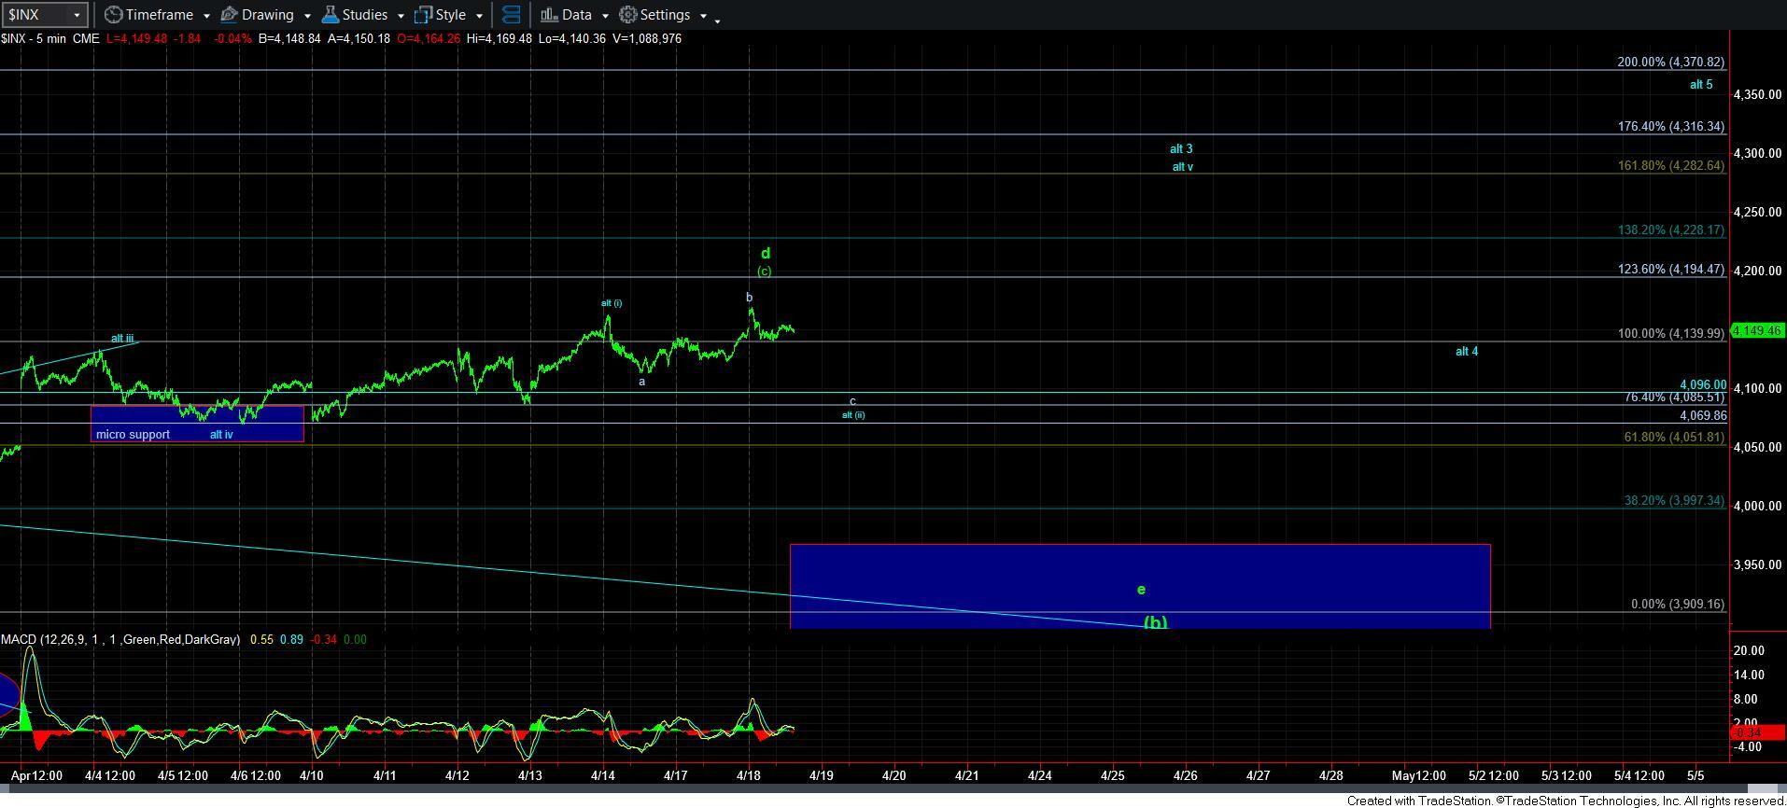This screenshot has height=808, width=1787.
Task: Open the toolbar overflow arrow after Settings
Action: coord(717,20)
